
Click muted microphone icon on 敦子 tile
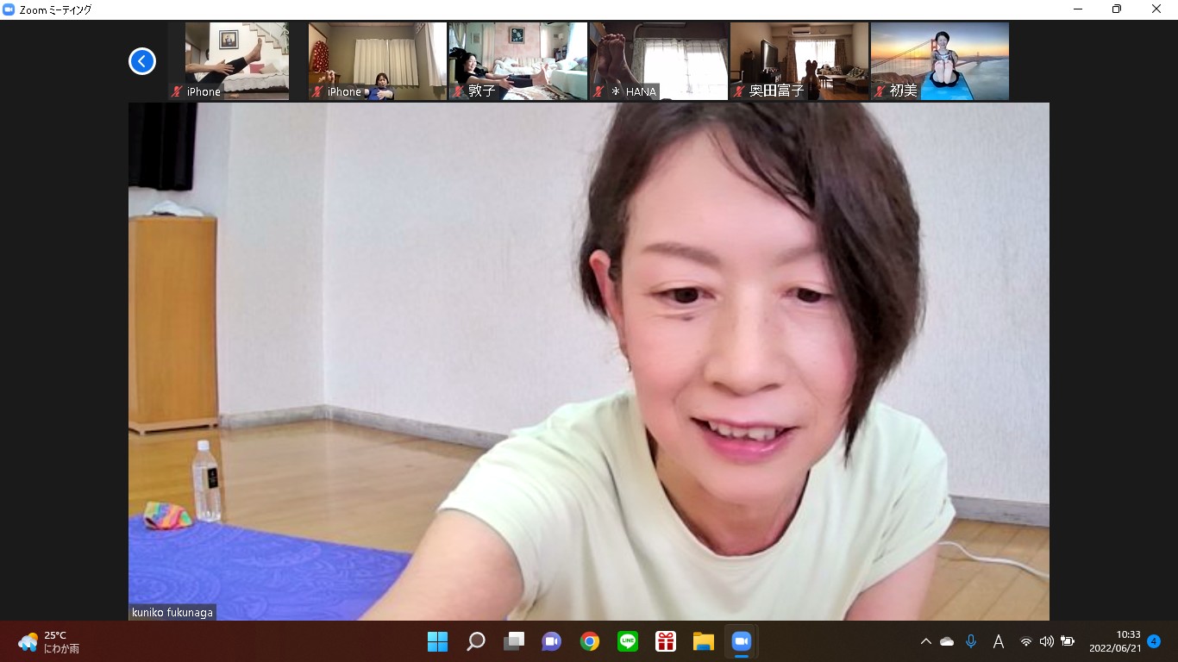coord(459,91)
